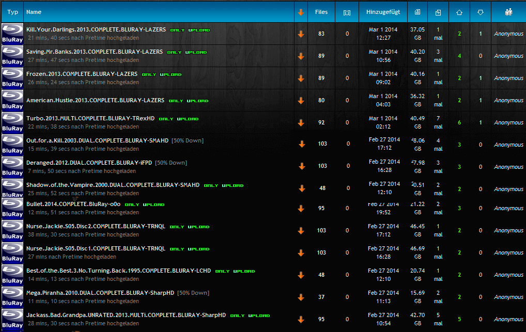Download Out.for.a.Kill torrent via orange arrow
This screenshot has height=332, width=526.
(302, 144)
